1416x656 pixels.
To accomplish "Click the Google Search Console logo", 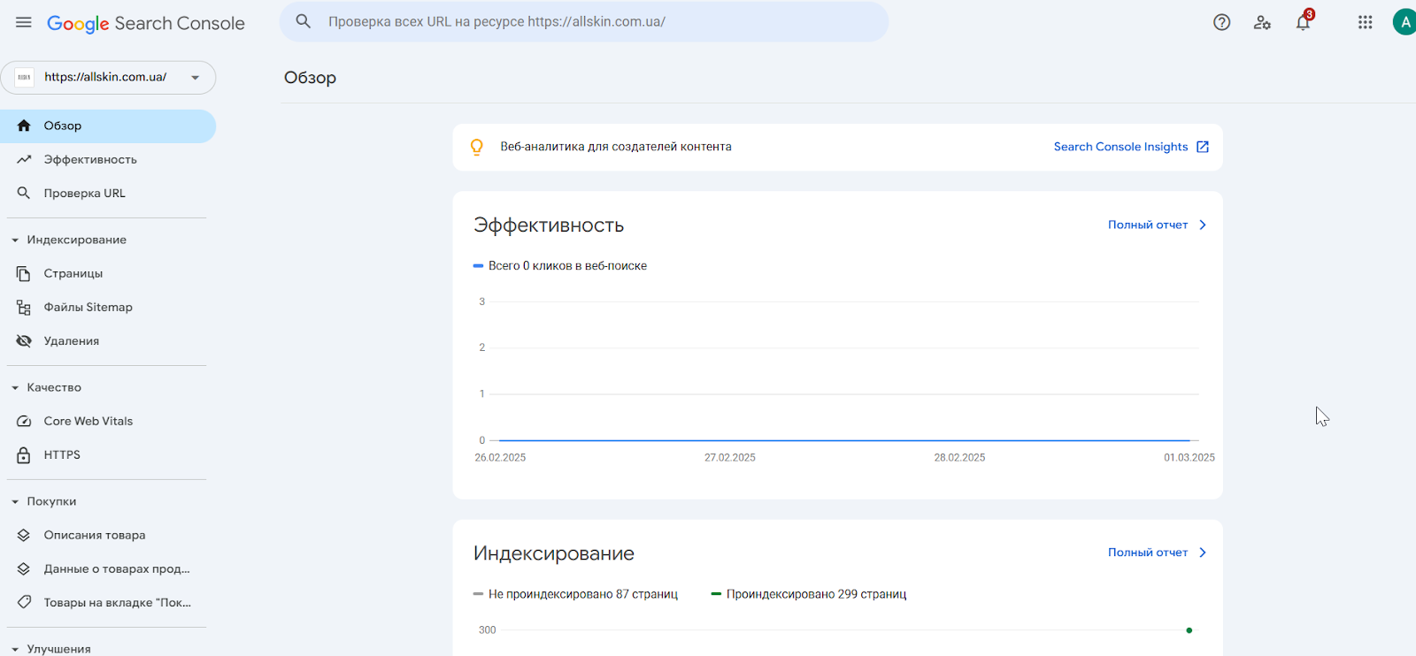I will click(146, 24).
